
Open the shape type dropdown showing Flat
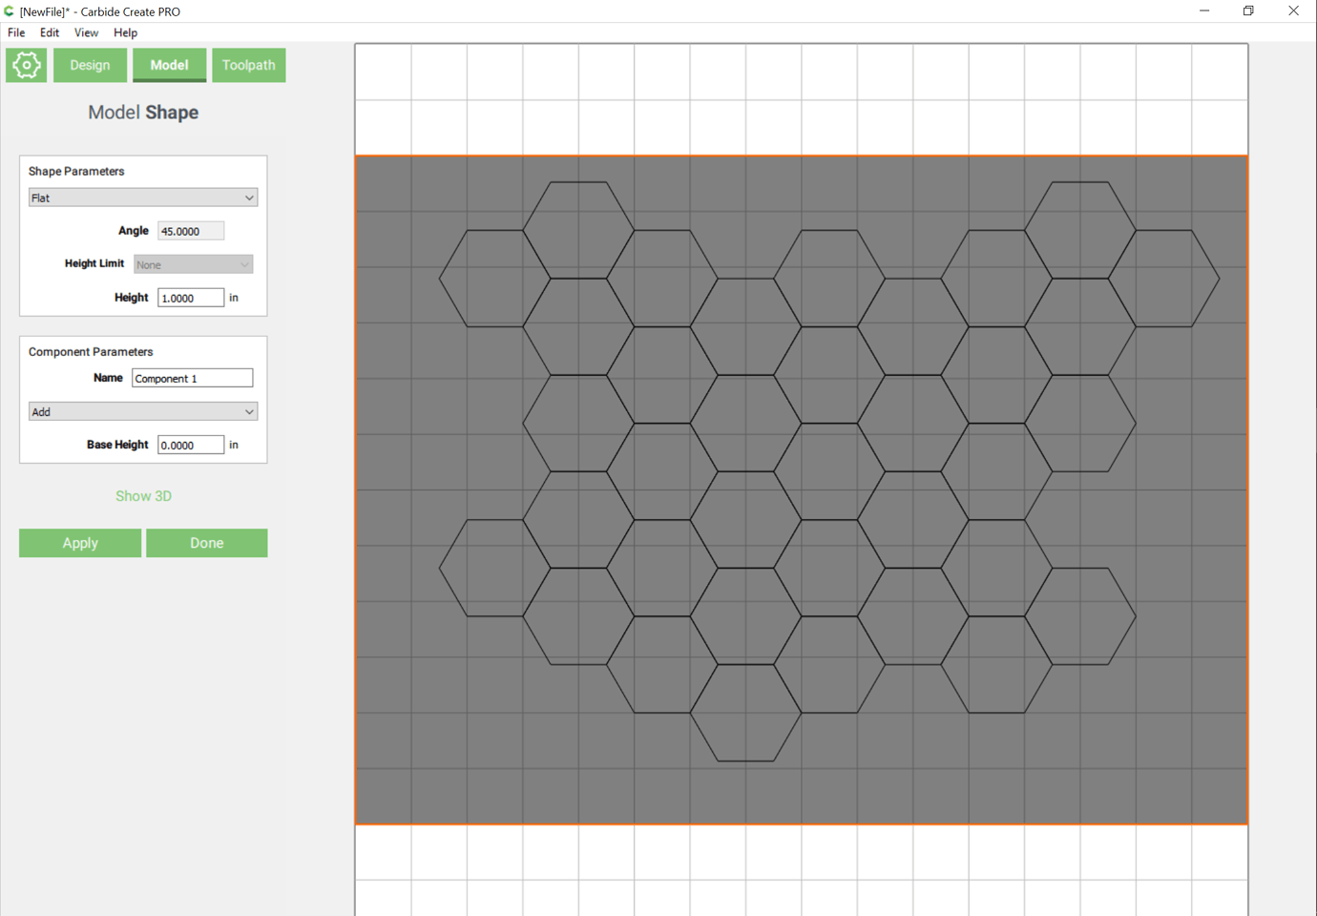142,198
